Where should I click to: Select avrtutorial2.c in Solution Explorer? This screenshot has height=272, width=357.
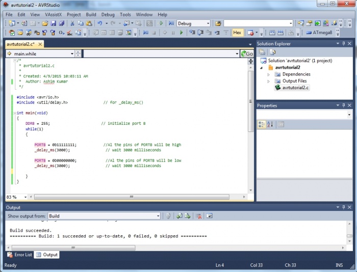(296, 88)
